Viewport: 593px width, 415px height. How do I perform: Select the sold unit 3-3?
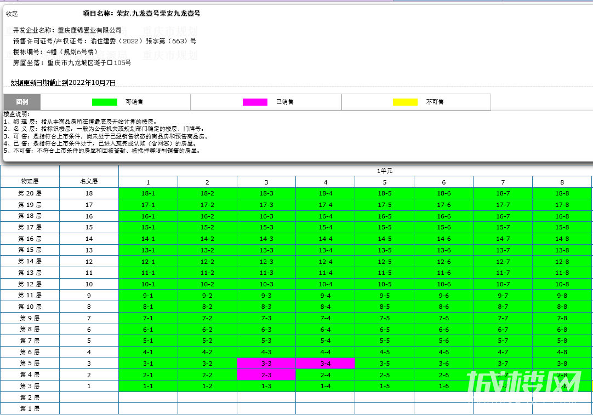tap(266, 364)
